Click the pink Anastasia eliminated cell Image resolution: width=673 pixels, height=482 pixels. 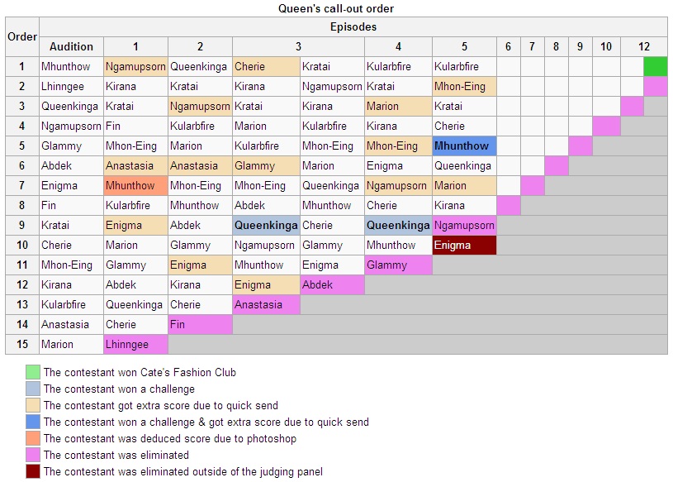(266, 304)
